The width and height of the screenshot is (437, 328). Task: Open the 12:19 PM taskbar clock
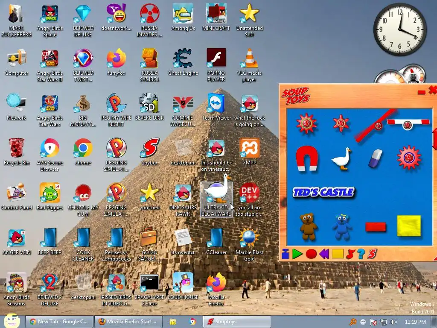[x=415, y=322]
